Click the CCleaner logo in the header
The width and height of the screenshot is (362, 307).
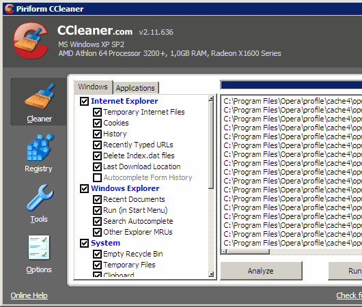click(x=31, y=41)
